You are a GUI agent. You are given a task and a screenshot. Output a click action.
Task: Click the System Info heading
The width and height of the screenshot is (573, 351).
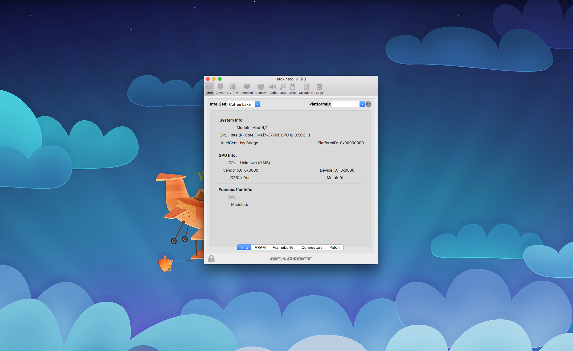click(x=231, y=120)
